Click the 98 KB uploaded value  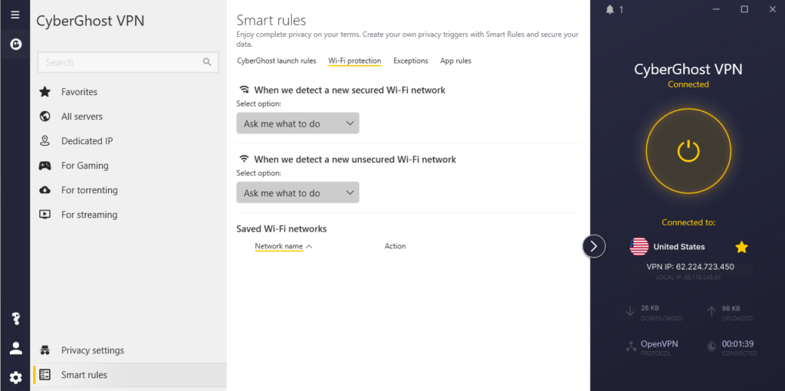[731, 308]
